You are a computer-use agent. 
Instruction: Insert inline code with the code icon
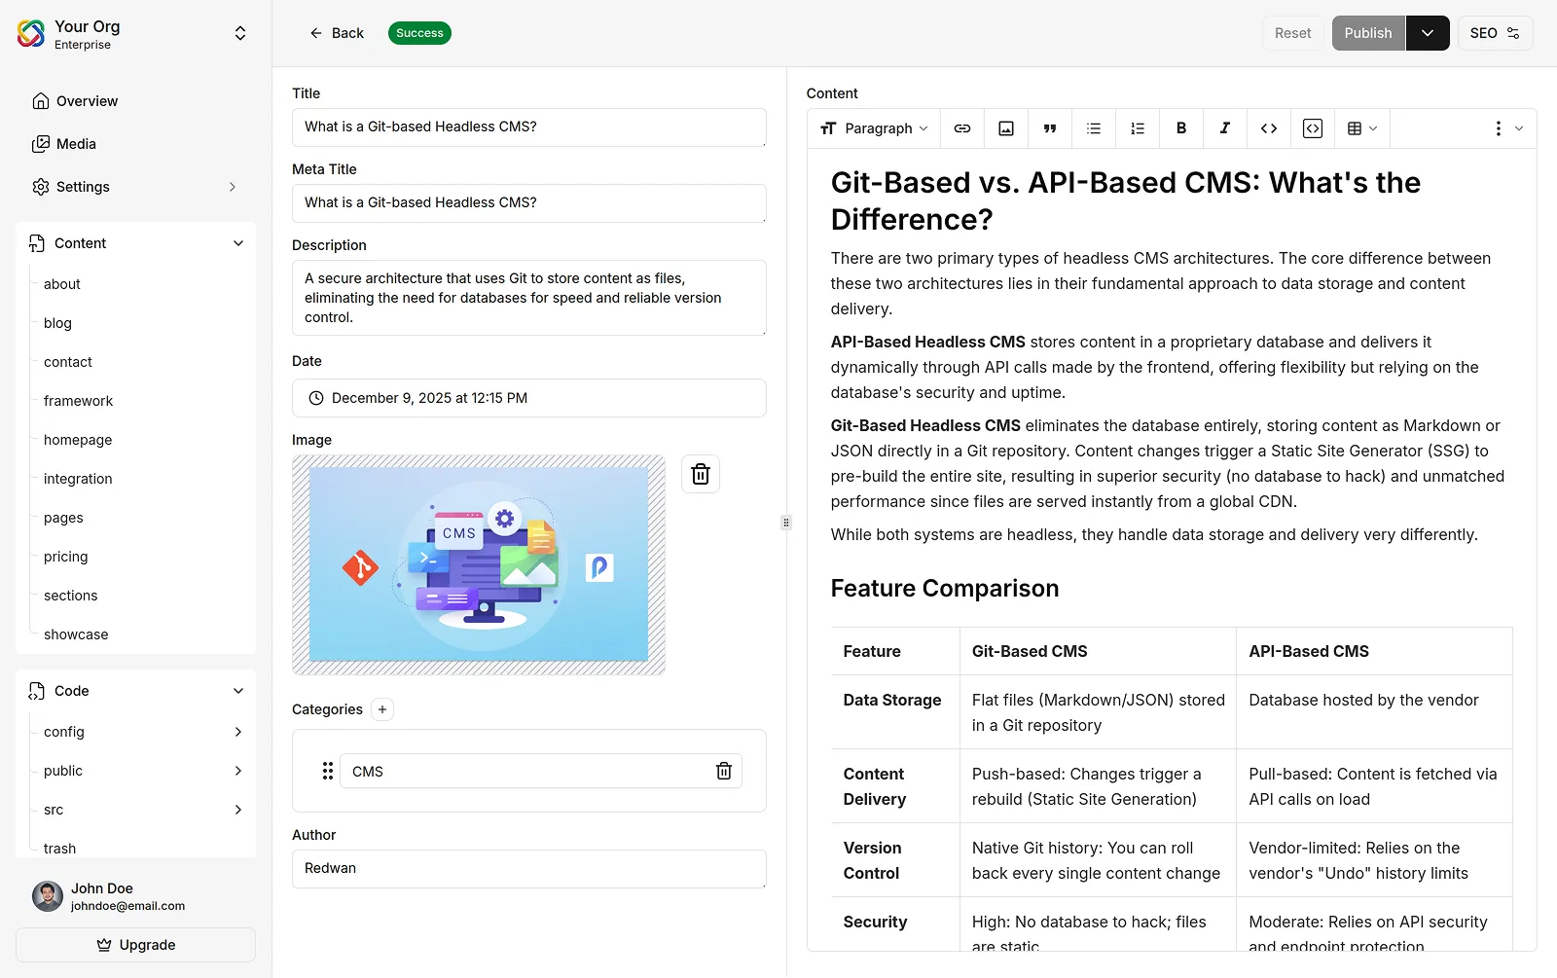tap(1268, 127)
